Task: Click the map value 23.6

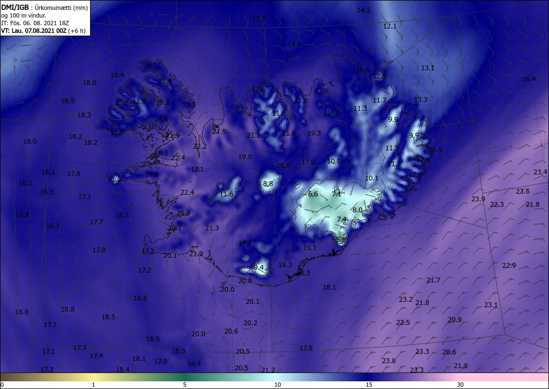Action: [523, 191]
